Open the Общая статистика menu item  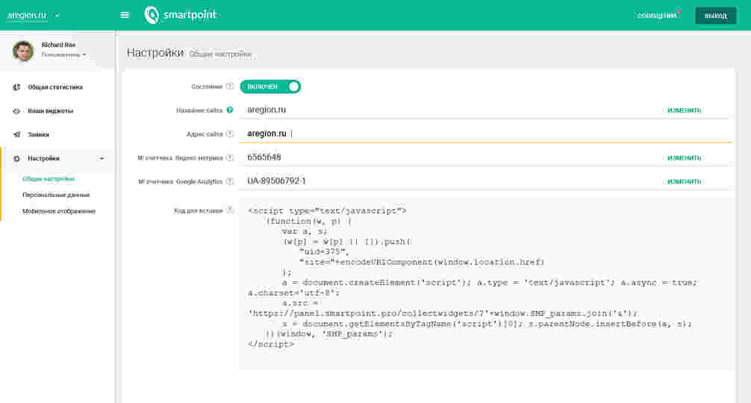pyautogui.click(x=55, y=87)
